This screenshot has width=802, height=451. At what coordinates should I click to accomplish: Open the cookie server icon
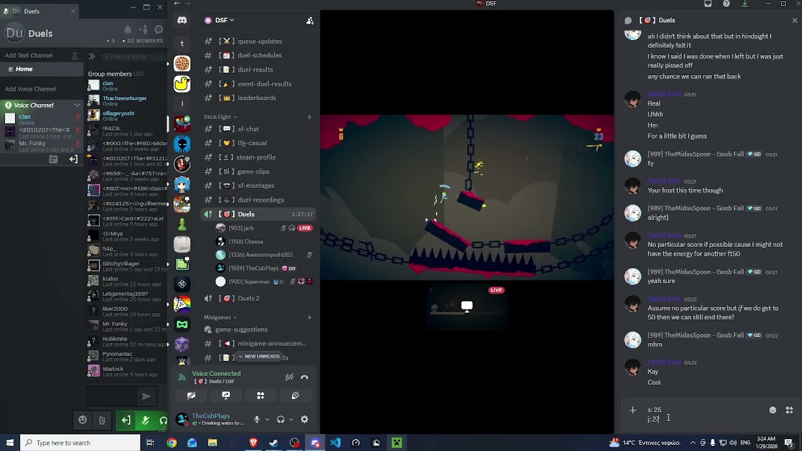coord(182,63)
